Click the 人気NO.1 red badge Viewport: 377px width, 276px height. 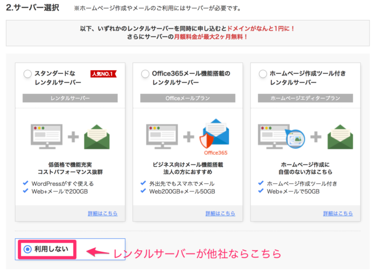103,74
